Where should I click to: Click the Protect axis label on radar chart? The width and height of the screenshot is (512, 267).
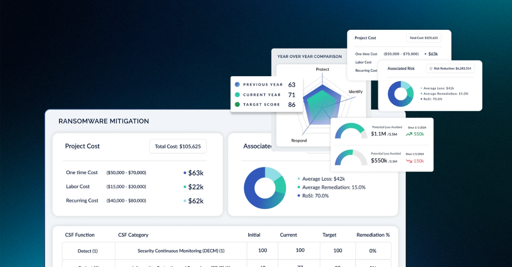pos(323,69)
